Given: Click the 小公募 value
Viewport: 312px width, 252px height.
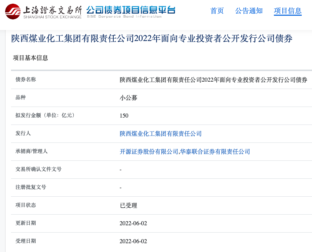Looking at the screenshot, I should (128, 98).
